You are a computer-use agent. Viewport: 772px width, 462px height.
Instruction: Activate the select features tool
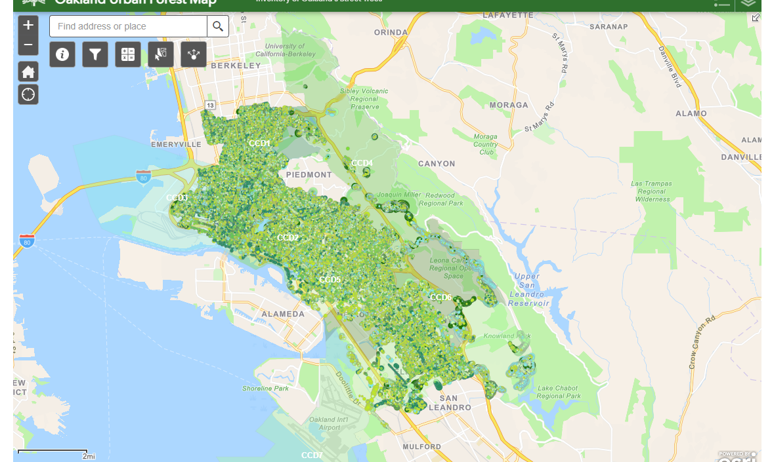tap(161, 54)
